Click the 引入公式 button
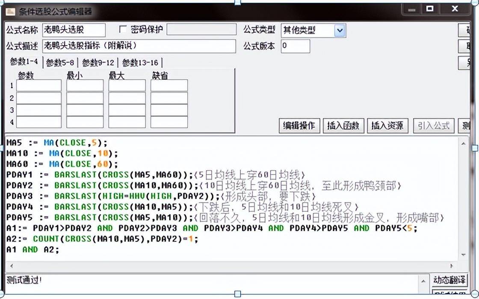Screen dimensions: 479x299 pyautogui.click(x=434, y=126)
